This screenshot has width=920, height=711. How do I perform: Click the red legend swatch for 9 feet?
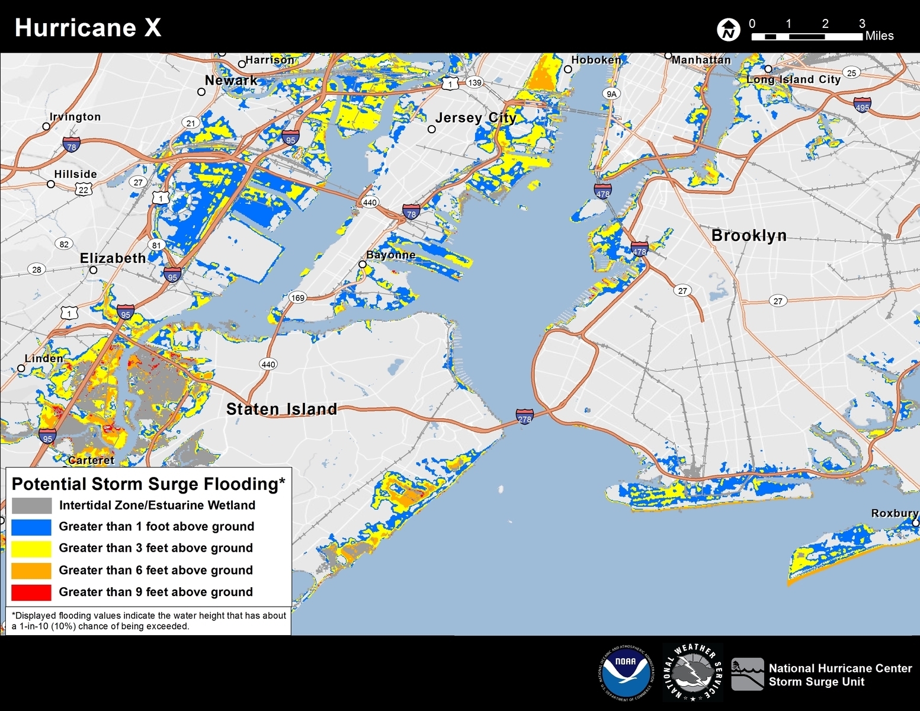(x=31, y=592)
